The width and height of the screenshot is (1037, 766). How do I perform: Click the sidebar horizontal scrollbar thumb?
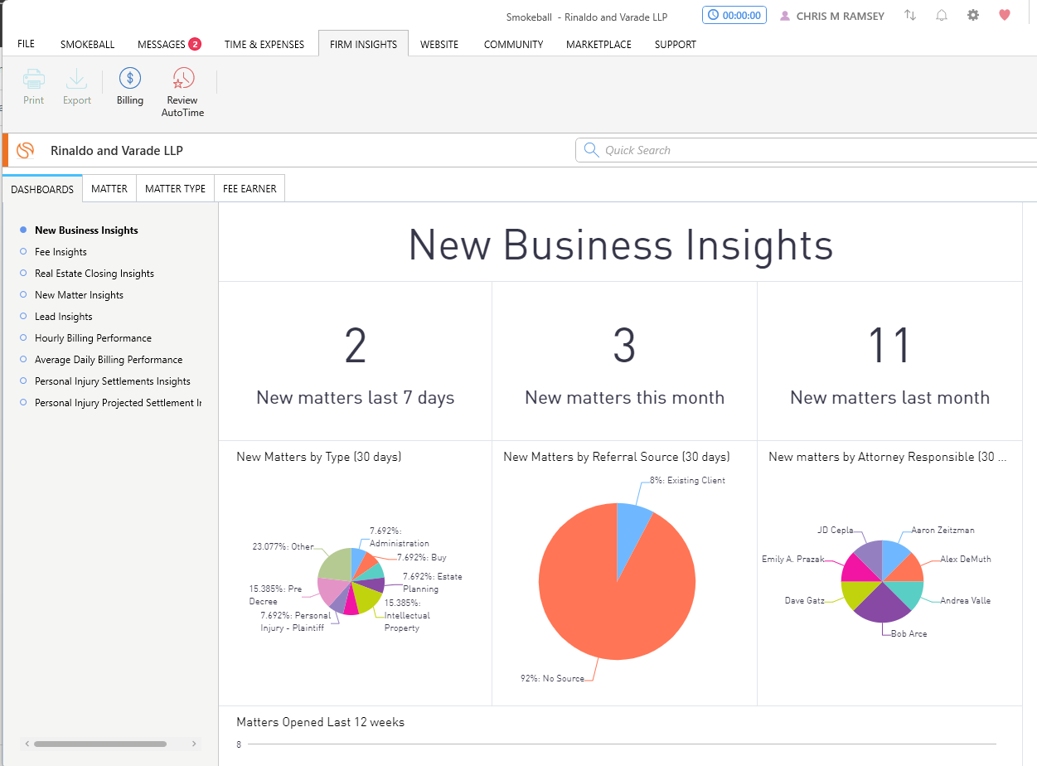pos(99,744)
